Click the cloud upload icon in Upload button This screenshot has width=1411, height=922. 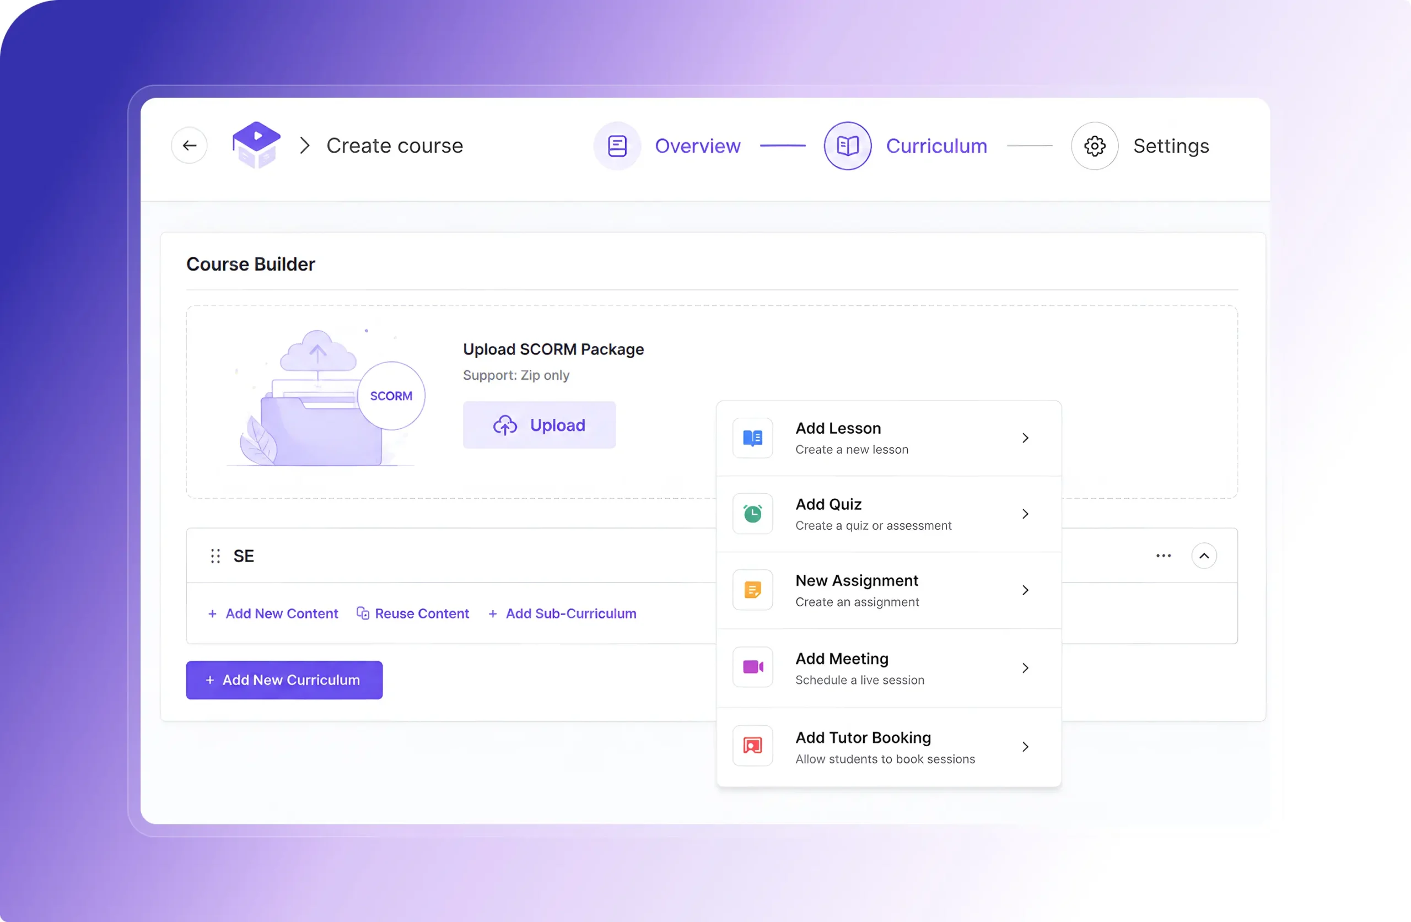click(505, 425)
